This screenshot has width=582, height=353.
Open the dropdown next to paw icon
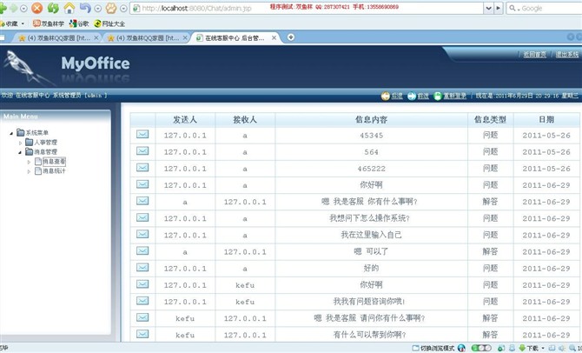(x=123, y=8)
